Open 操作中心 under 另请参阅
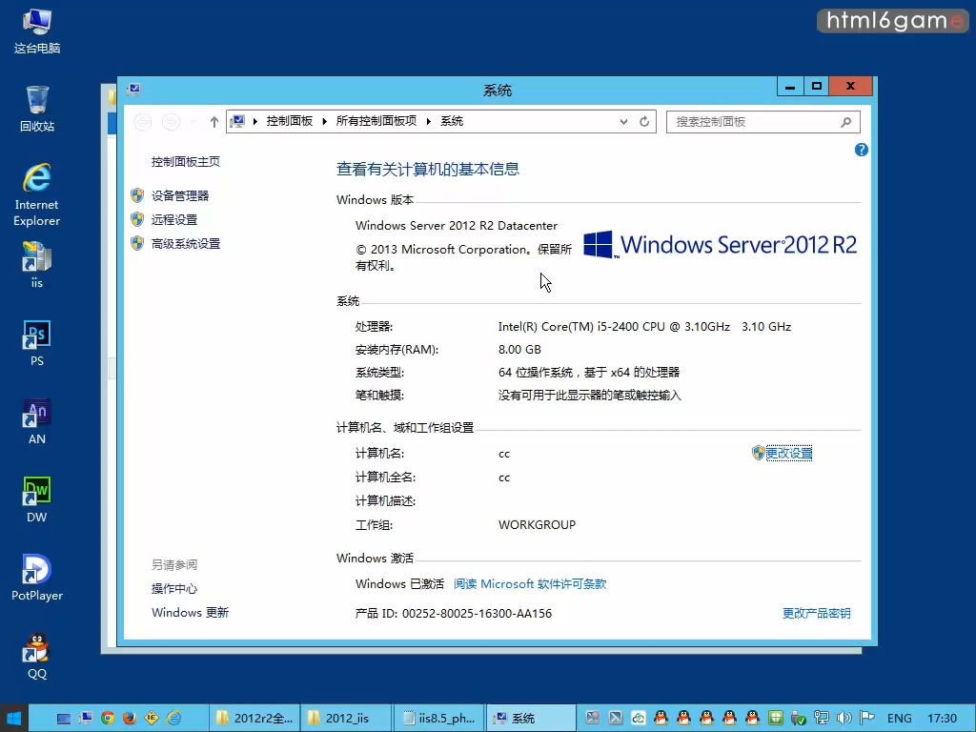 (174, 589)
